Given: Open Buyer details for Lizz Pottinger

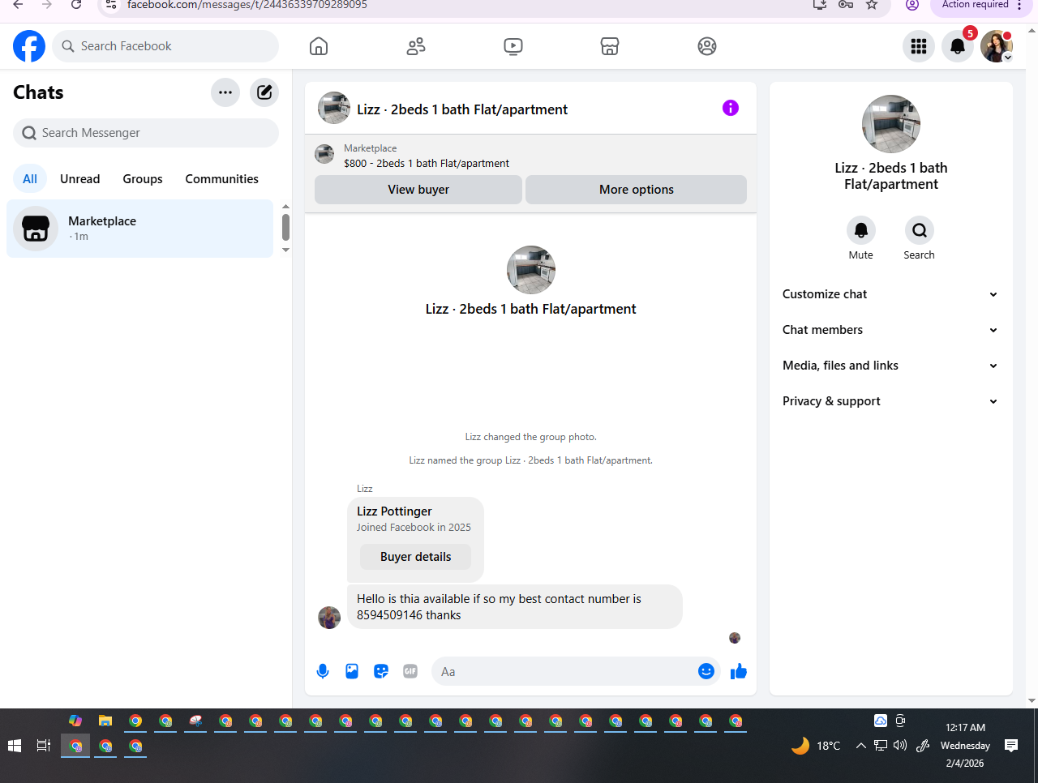Looking at the screenshot, I should pos(415,557).
